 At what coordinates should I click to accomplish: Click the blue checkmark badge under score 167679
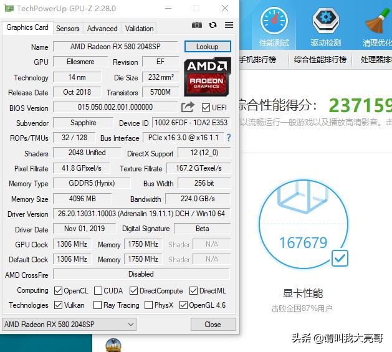pyautogui.click(x=340, y=259)
